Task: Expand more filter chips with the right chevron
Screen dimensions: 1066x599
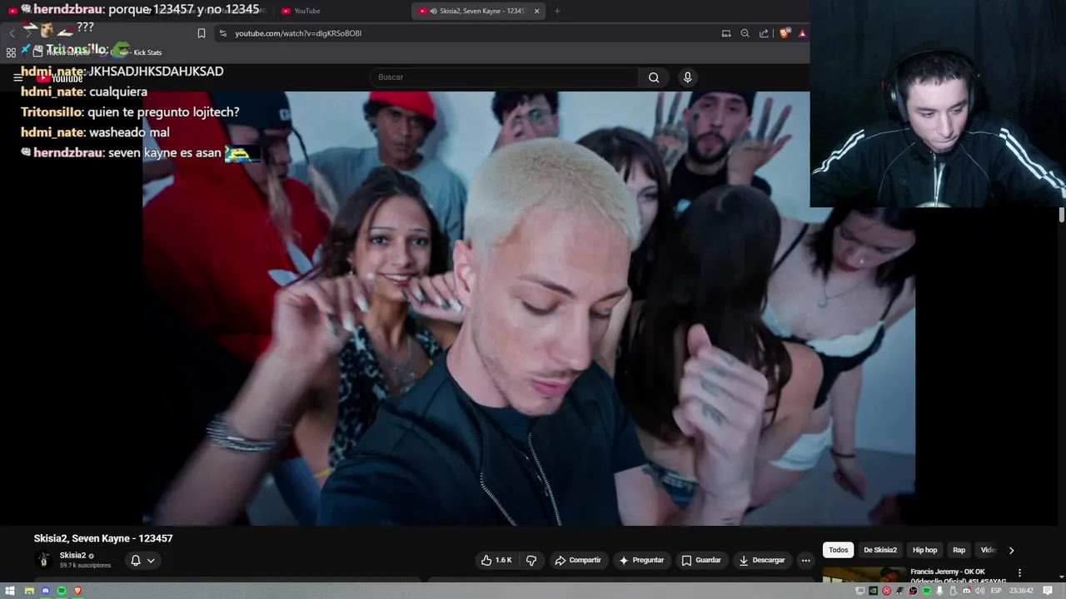Action: (1011, 550)
